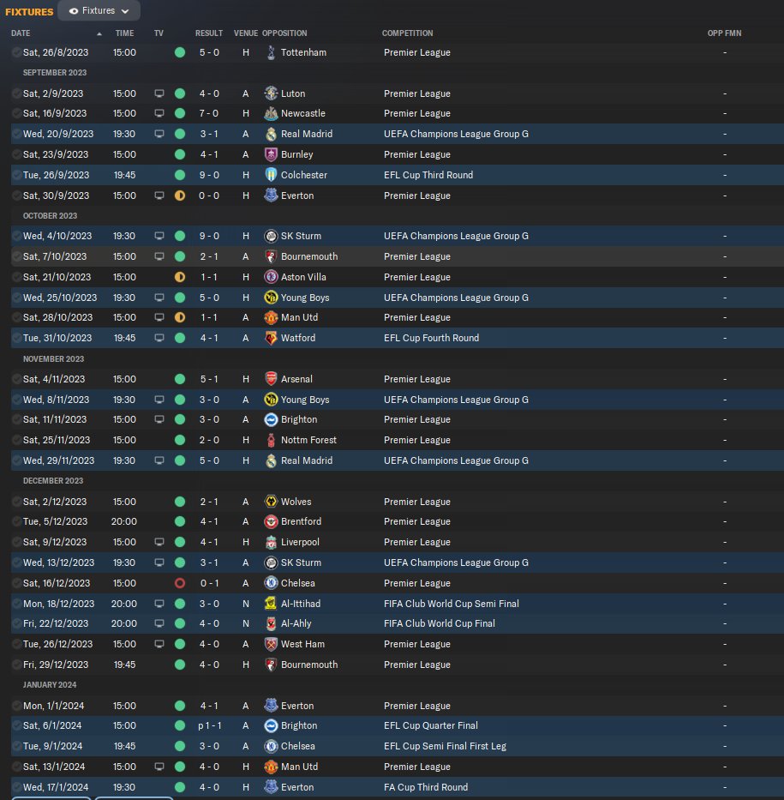784x800 pixels.
Task: Click the Colchester club badge
Action: click(x=272, y=175)
